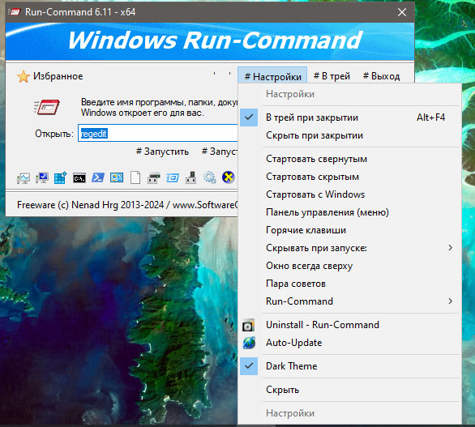Click the blue grid tiles icon

pyautogui.click(x=60, y=177)
